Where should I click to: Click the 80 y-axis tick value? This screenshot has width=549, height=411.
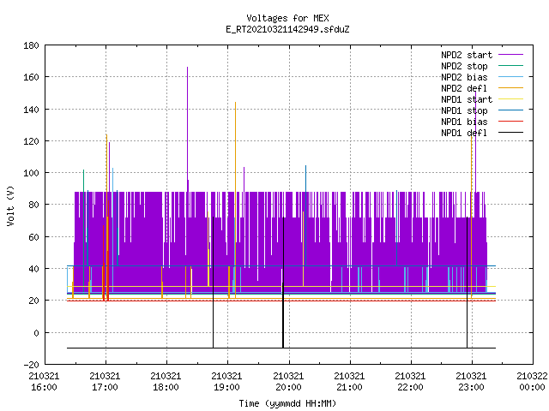click(x=33, y=205)
